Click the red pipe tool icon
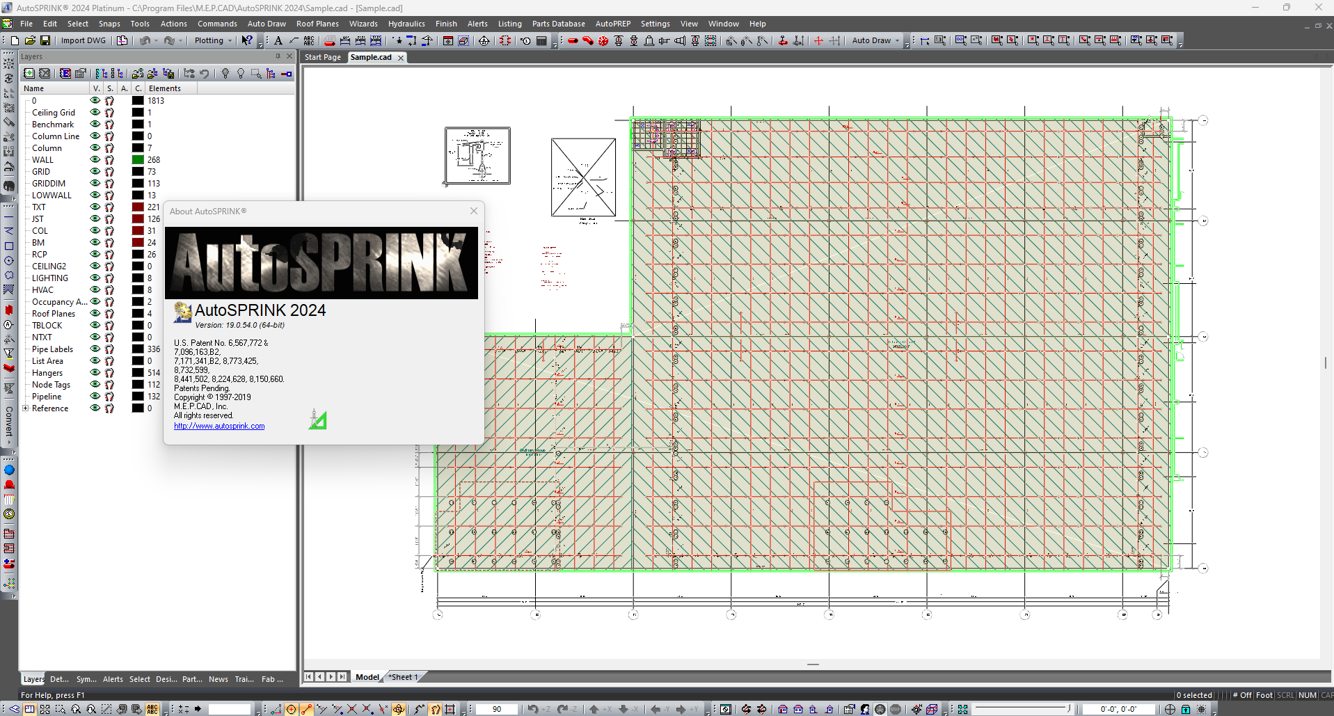The image size is (1334, 716). (x=573, y=40)
